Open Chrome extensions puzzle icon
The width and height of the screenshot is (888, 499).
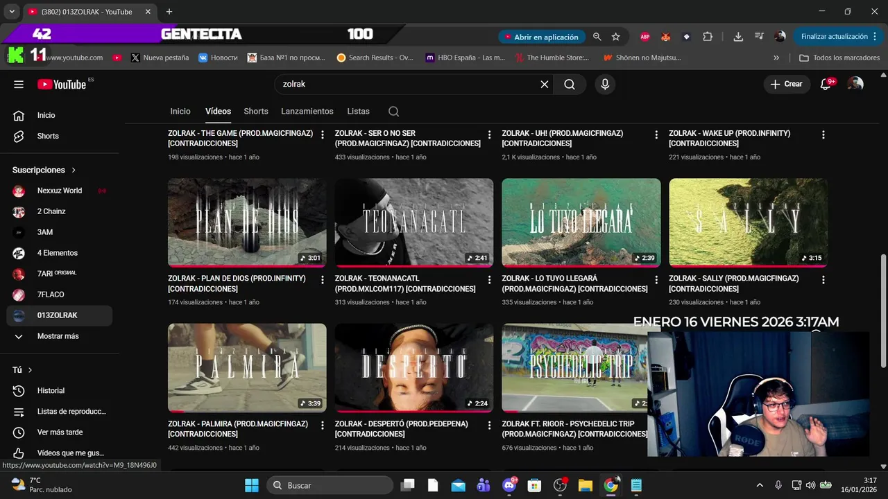click(x=708, y=37)
